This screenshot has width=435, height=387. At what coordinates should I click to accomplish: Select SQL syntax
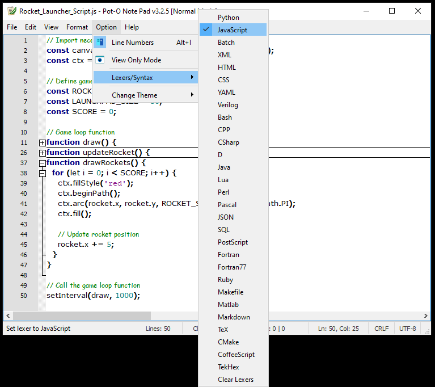click(233, 230)
